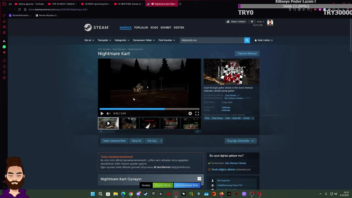Open the KOGs account dropdown

260,21
